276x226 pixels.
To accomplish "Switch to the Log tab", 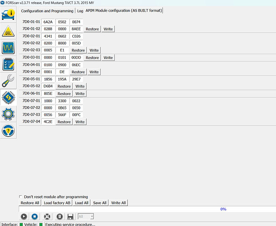I will 80,11.
